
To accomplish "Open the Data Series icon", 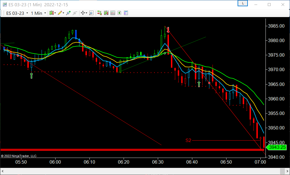I will pyautogui.click(x=106, y=13).
